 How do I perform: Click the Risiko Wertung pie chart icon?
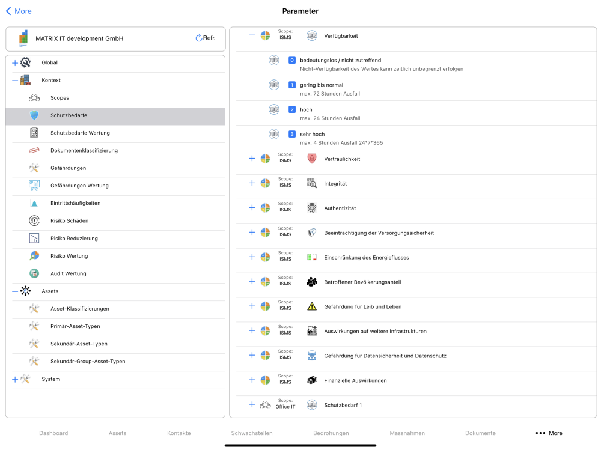[34, 256]
